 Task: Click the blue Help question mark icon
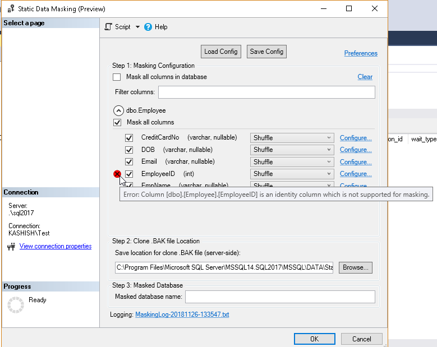click(148, 27)
